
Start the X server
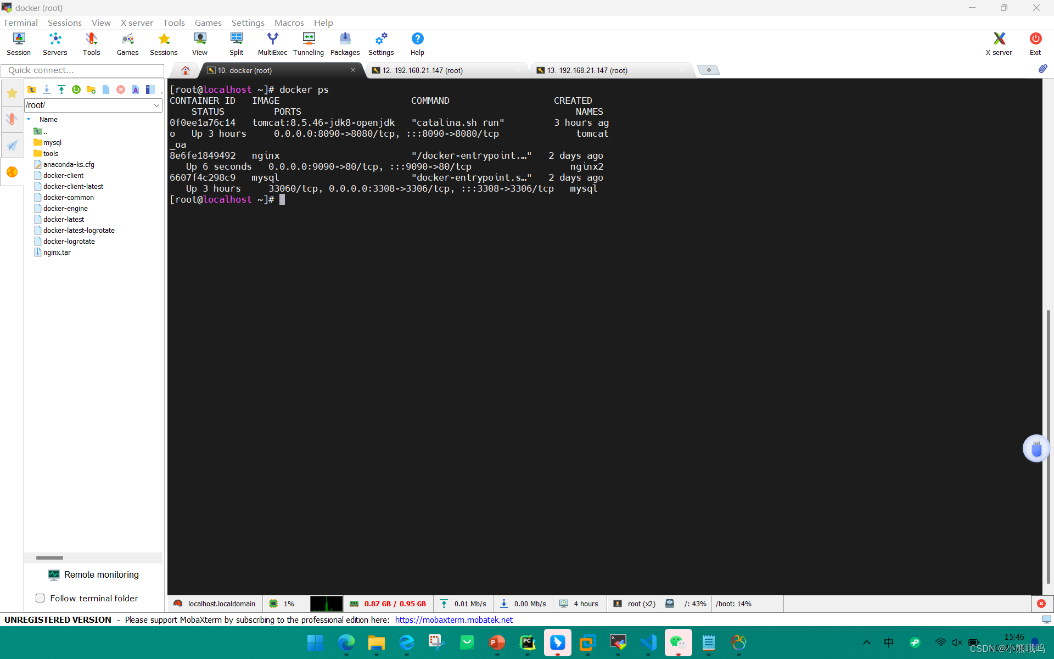pyautogui.click(x=999, y=43)
